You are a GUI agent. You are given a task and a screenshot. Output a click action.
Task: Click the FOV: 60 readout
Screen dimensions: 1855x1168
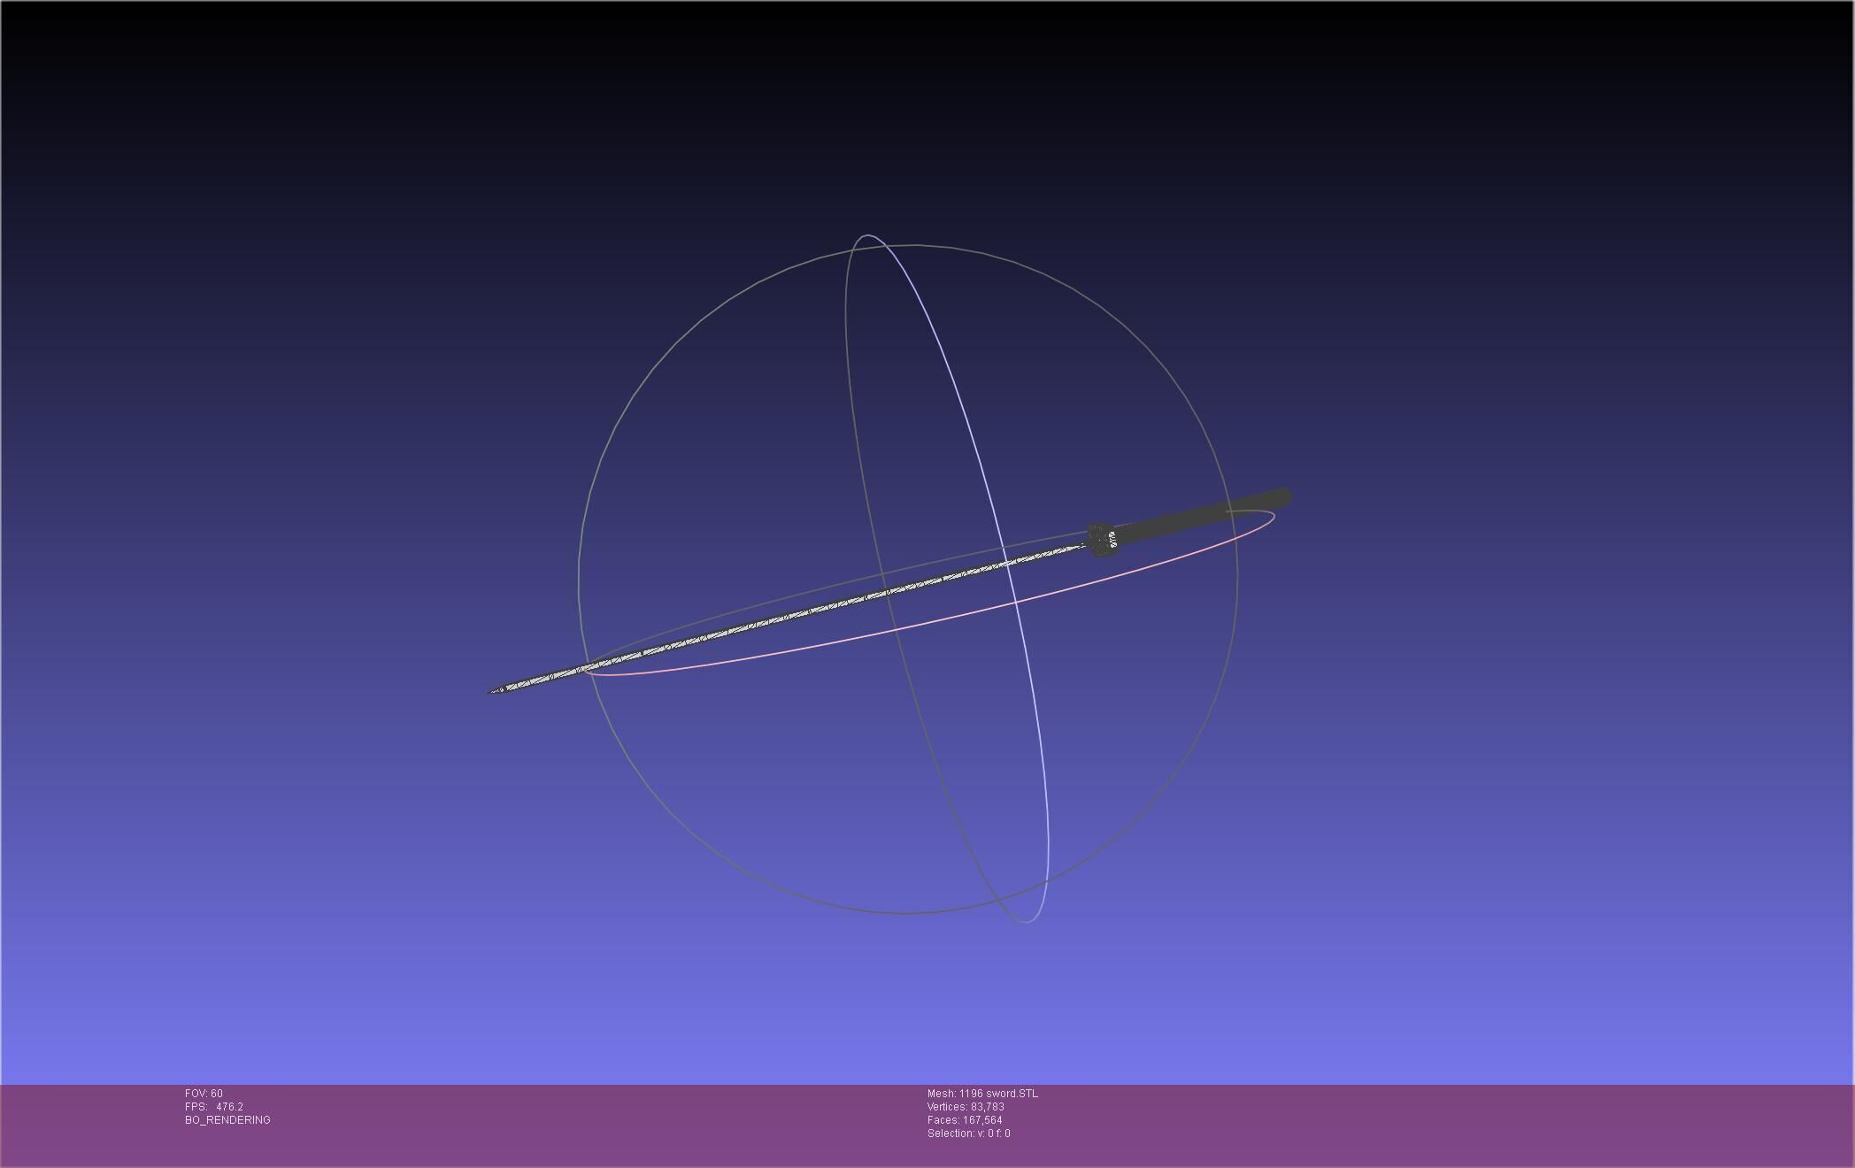[204, 1094]
